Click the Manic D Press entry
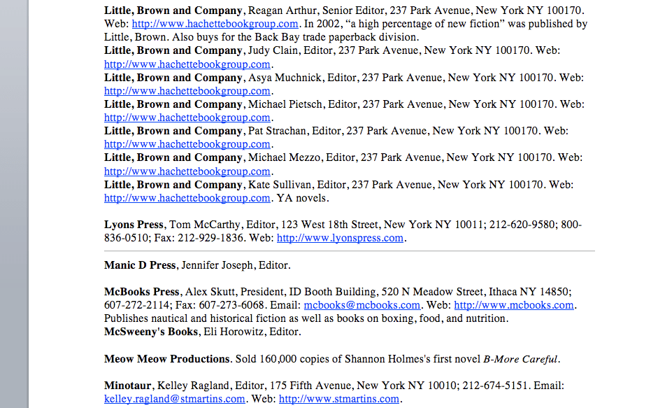The width and height of the screenshot is (651, 408). point(140,265)
